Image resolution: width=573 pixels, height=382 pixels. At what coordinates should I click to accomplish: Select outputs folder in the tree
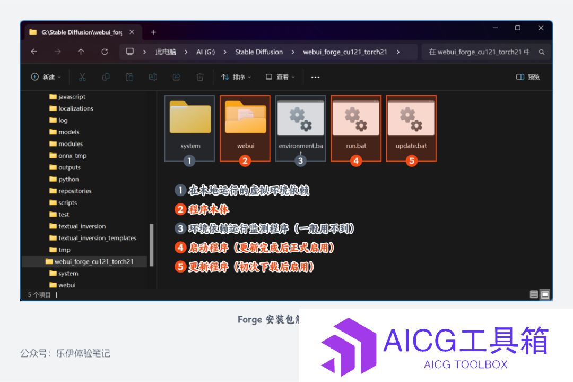click(x=65, y=167)
